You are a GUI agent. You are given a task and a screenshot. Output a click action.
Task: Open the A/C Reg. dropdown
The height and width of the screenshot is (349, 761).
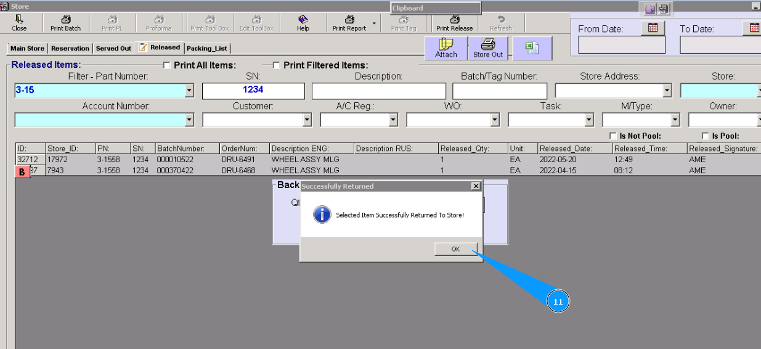coord(393,120)
